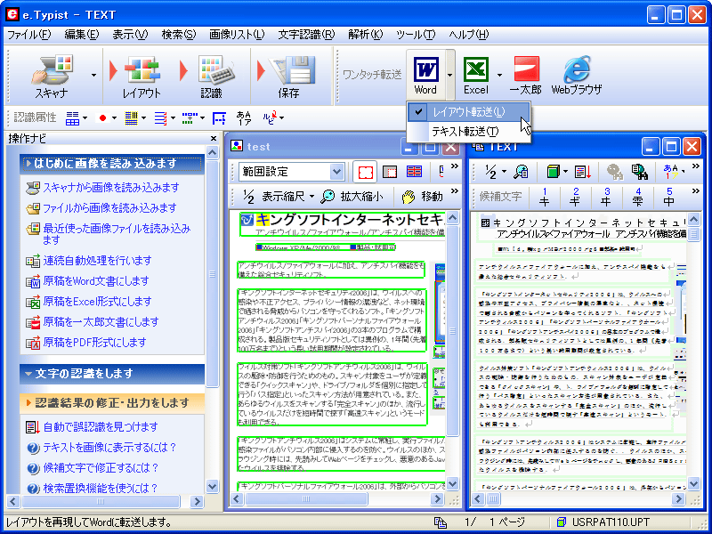Show more TEXT window toolbar buttons chevron
712x534 pixels.
[x=695, y=166]
